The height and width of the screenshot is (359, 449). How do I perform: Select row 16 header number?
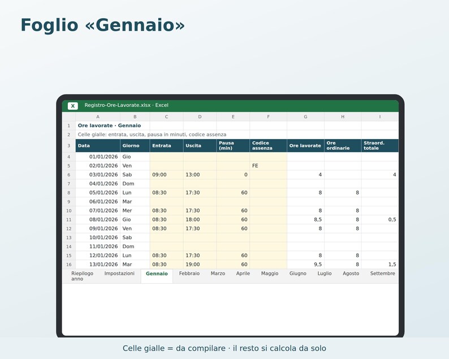click(x=69, y=265)
